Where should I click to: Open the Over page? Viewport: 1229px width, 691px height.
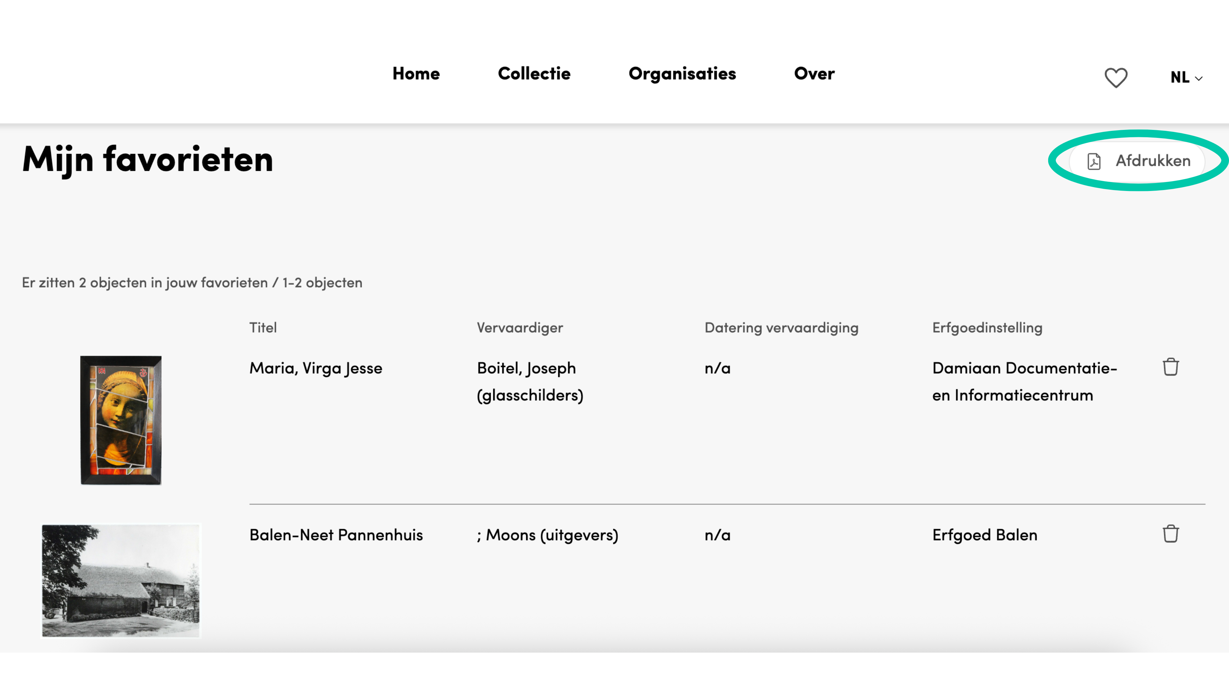click(814, 74)
